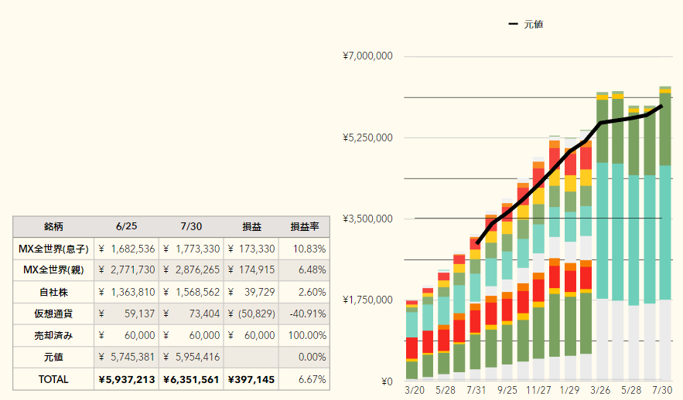Select the 6.67% total rate cell

305,379
